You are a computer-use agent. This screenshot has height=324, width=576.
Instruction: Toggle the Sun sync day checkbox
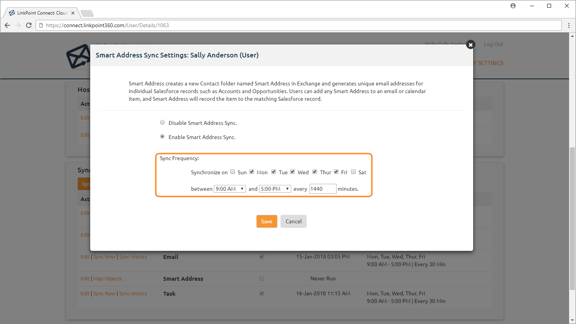click(233, 172)
